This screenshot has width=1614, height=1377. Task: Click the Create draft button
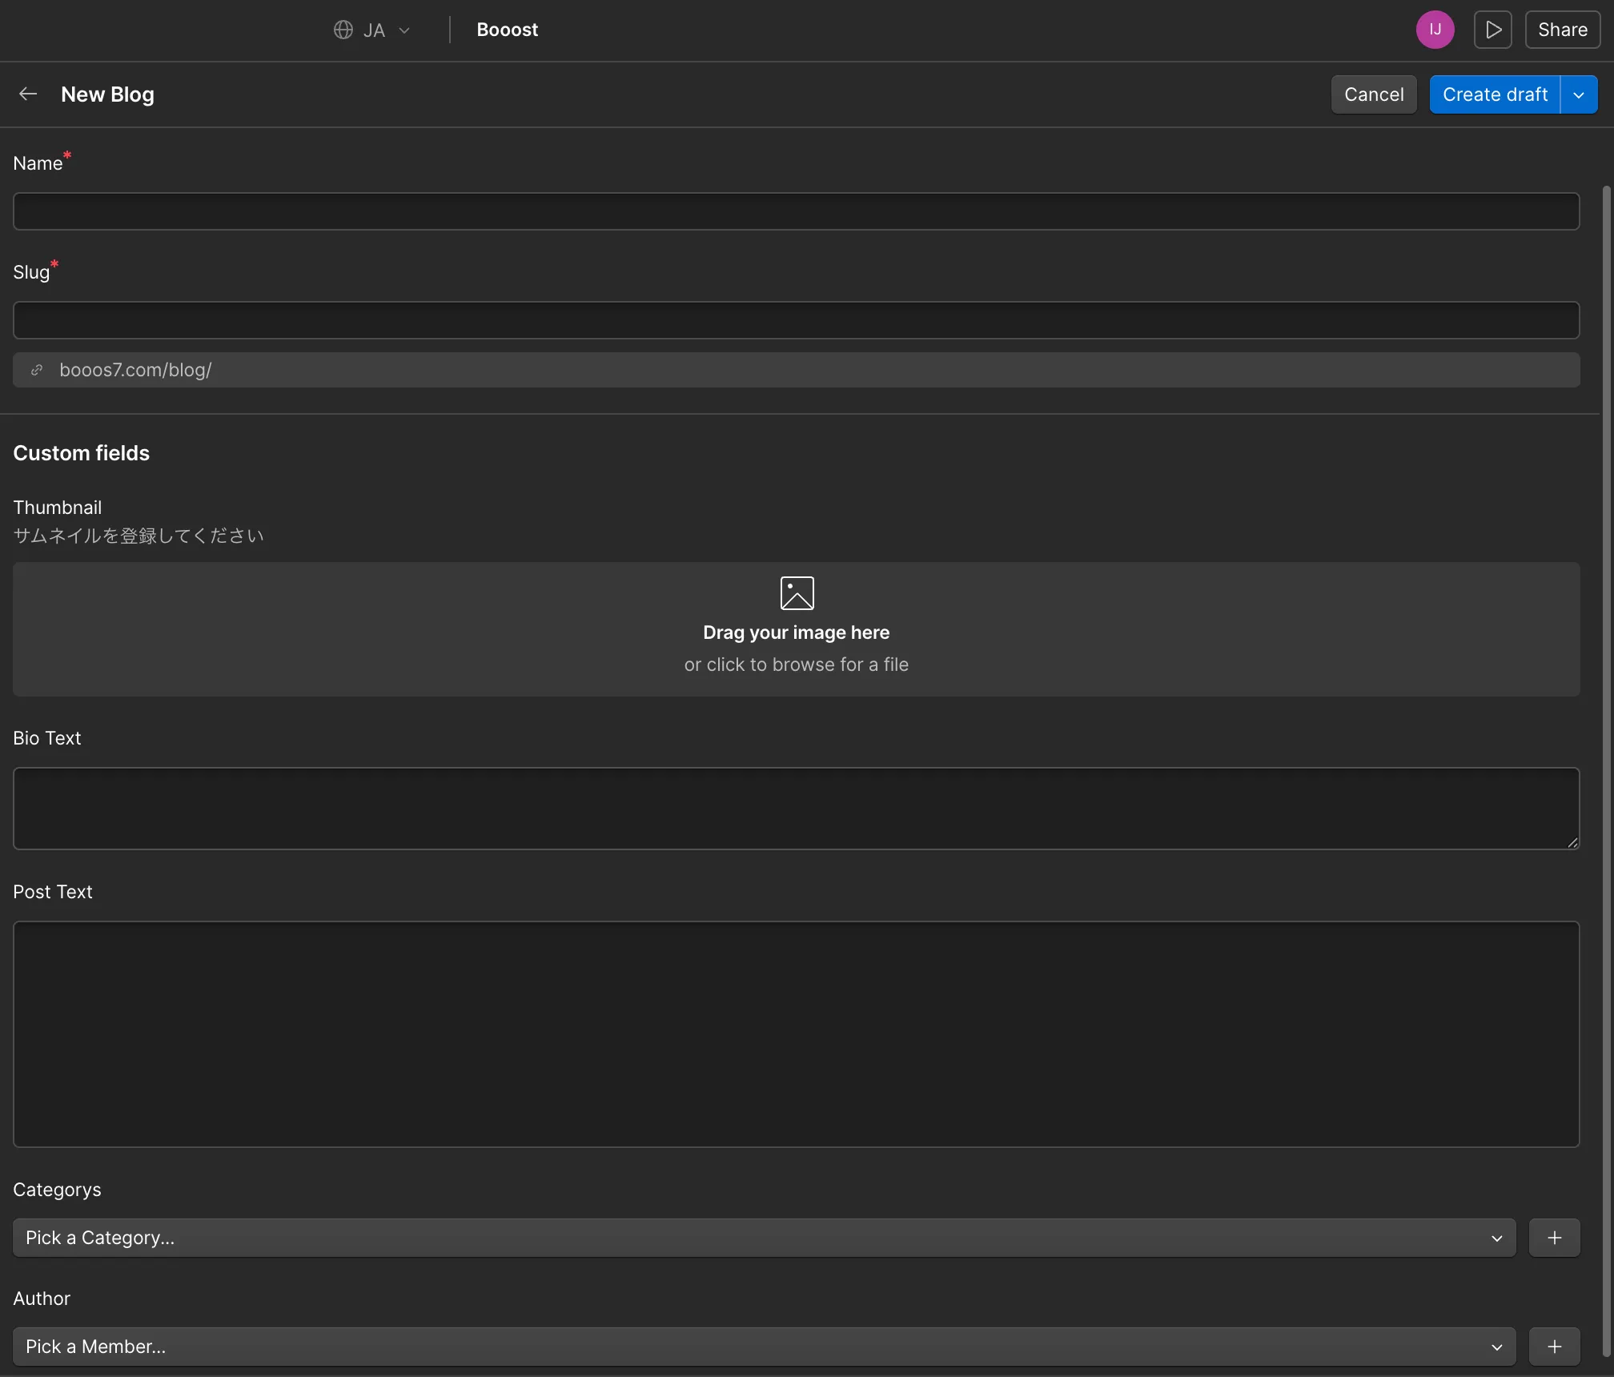[x=1495, y=94]
